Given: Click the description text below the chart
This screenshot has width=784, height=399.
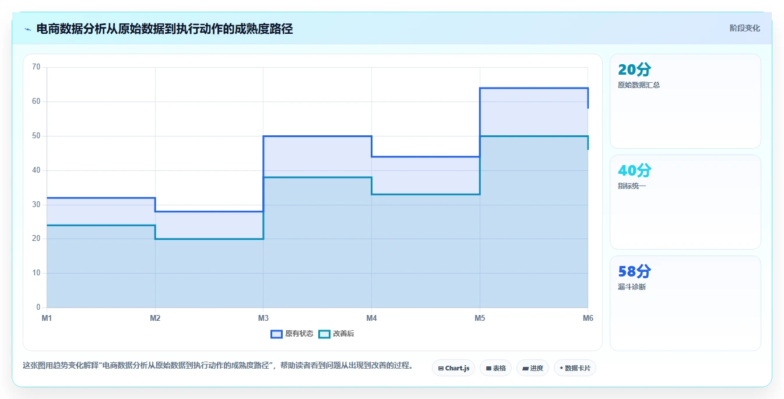Looking at the screenshot, I should coord(219,366).
